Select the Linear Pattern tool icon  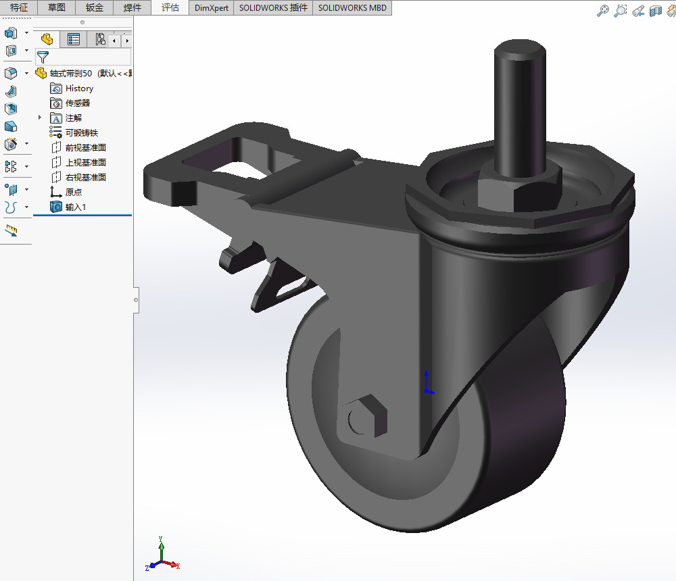tap(11, 166)
